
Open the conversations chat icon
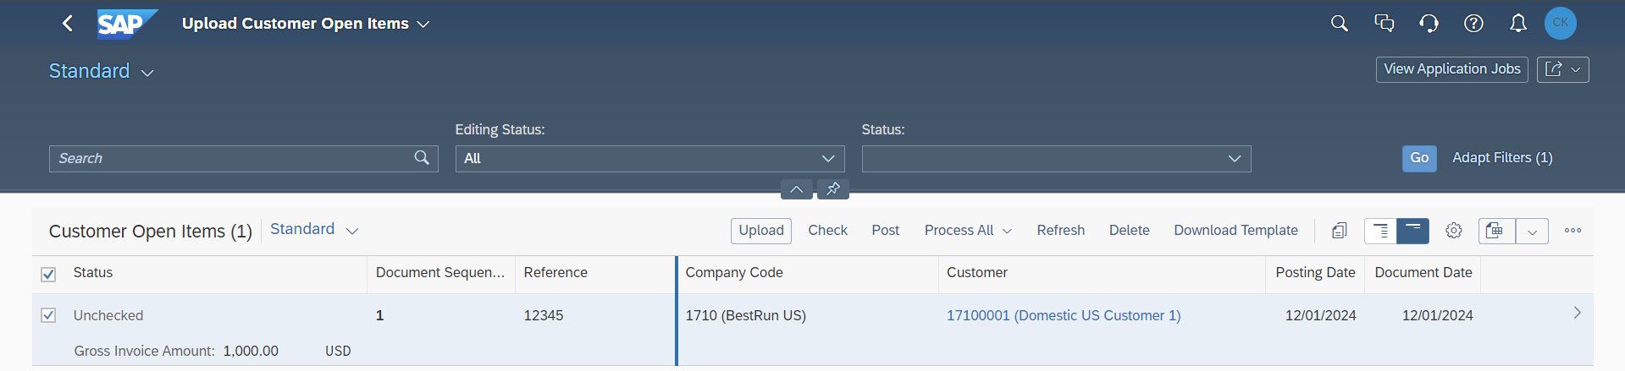pyautogui.click(x=1384, y=24)
